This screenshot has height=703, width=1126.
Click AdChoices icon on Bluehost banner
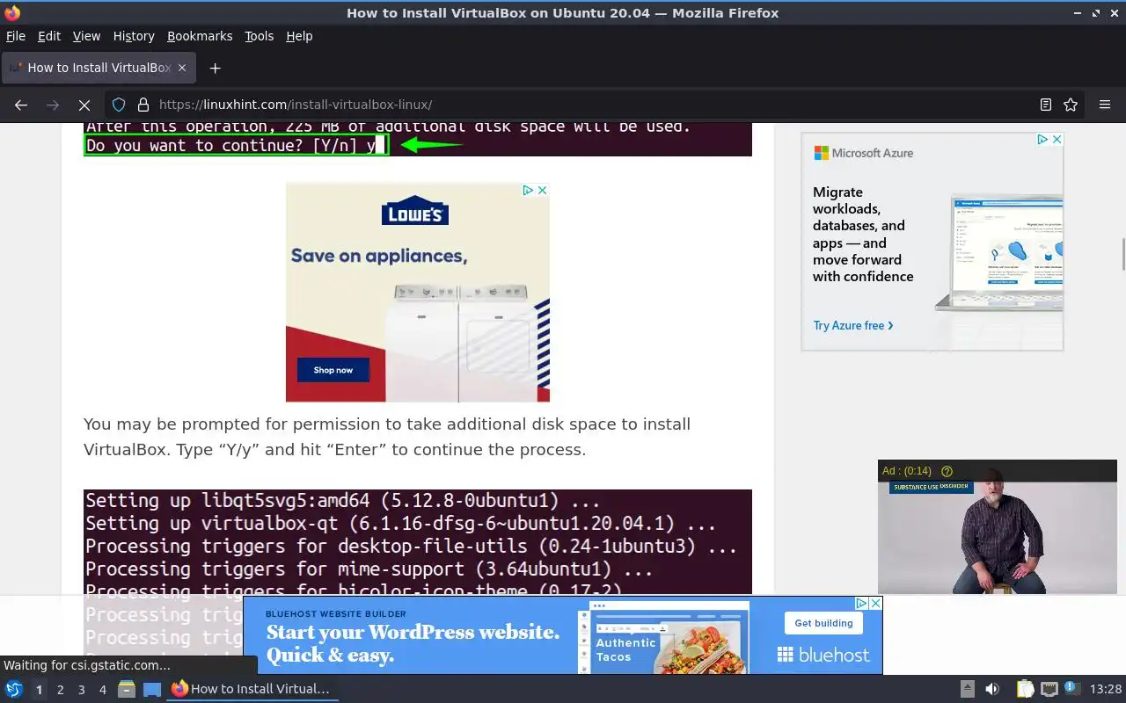pyautogui.click(x=861, y=603)
